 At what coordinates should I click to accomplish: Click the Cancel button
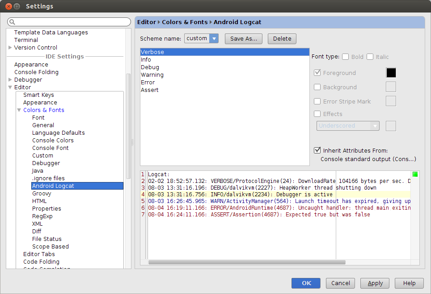340,283
